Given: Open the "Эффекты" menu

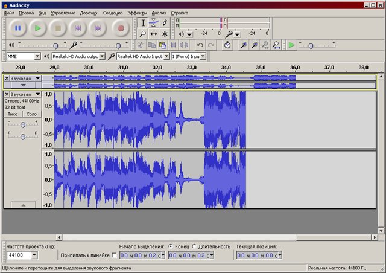Looking at the screenshot, I should [137, 13].
